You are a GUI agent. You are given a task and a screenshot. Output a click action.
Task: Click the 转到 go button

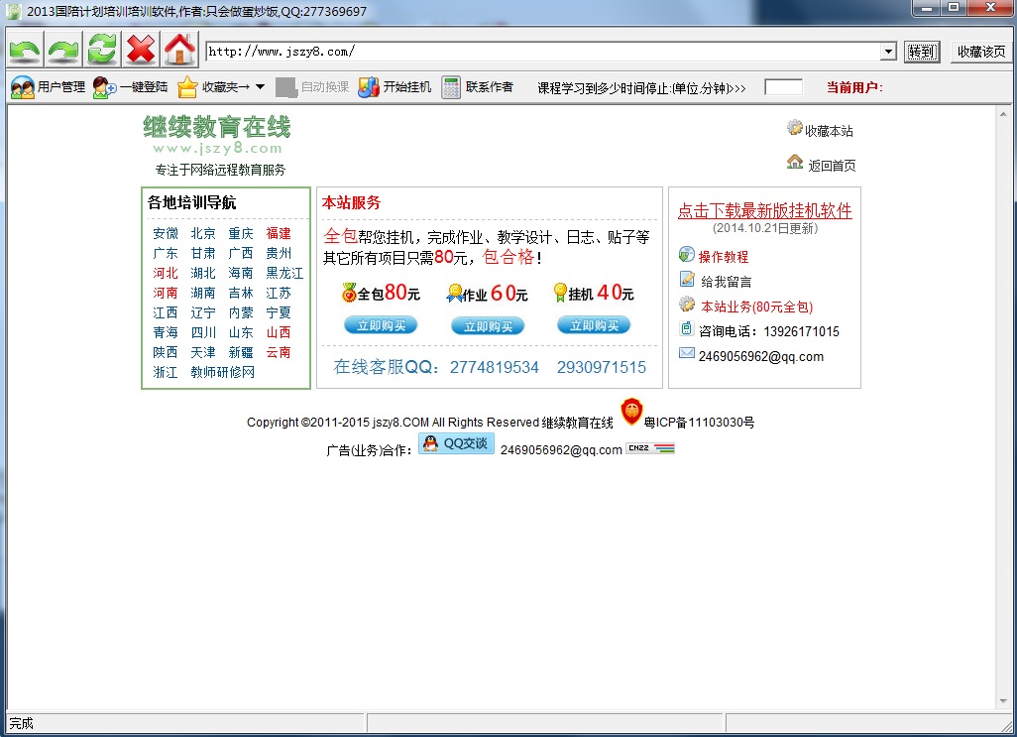tap(922, 52)
